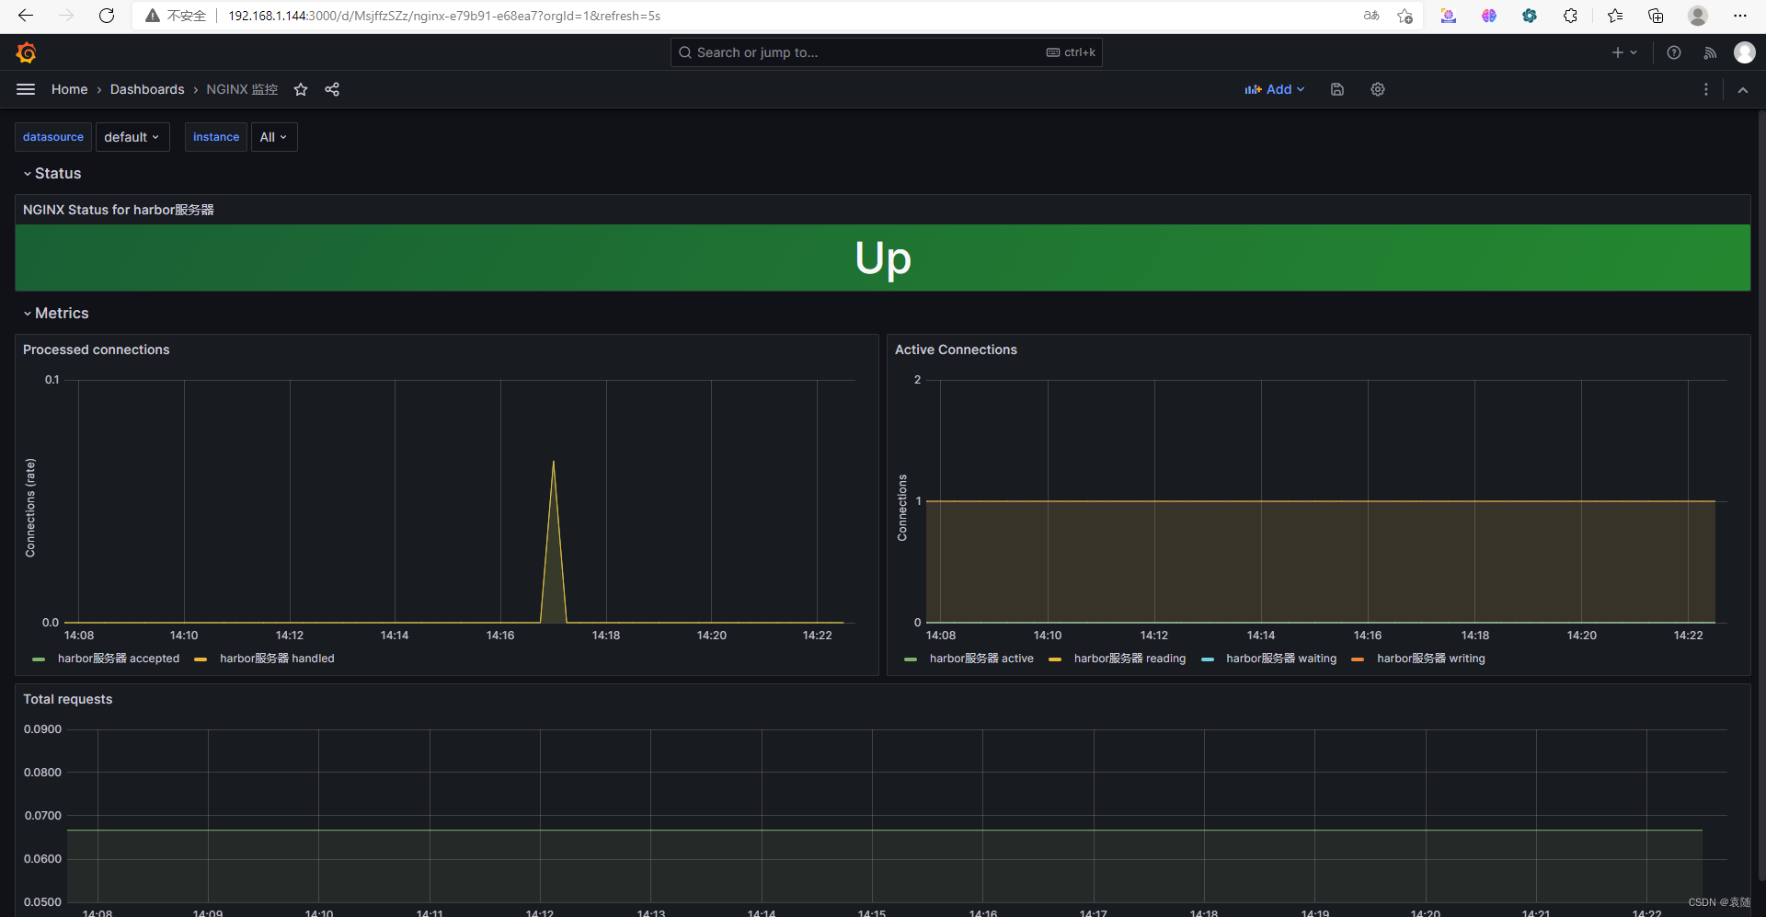This screenshot has height=917, width=1766.
Task: Toggle harbor服务器 reading legend series
Action: pyautogui.click(x=1130, y=659)
